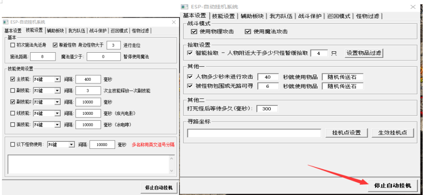Open 战斗保护 tab in the skill-settings window
425x195 pixels.
click(x=98, y=31)
